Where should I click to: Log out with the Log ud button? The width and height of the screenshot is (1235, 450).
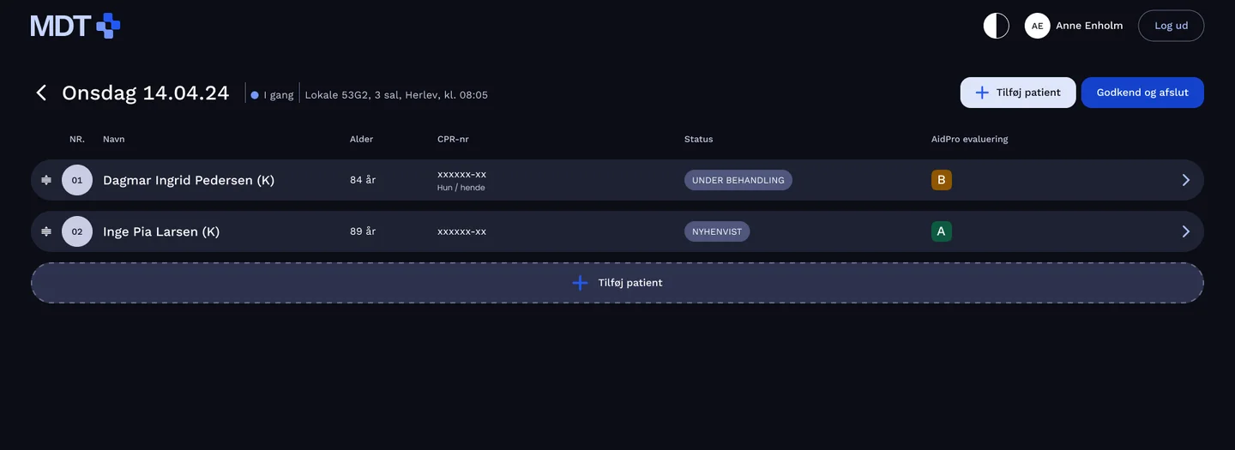pos(1171,26)
